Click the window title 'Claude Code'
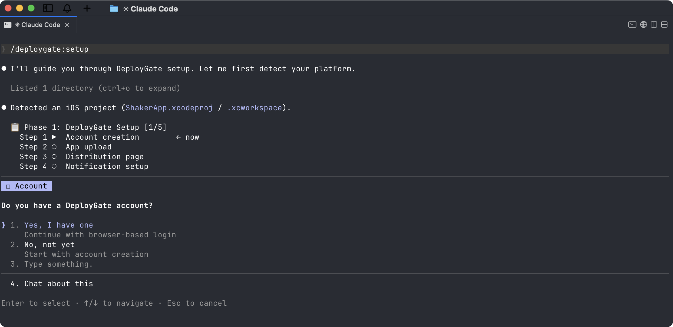 click(x=154, y=9)
